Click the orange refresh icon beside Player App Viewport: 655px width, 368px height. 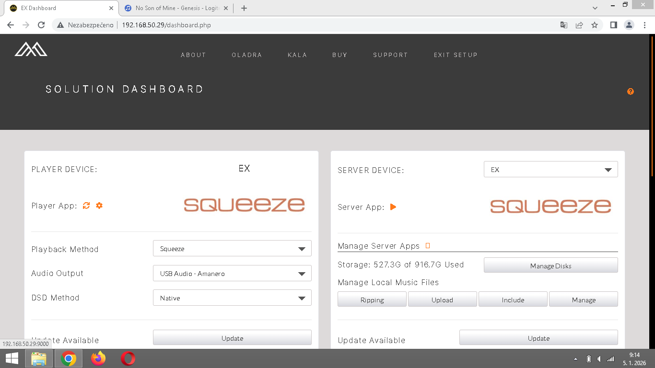click(x=86, y=206)
